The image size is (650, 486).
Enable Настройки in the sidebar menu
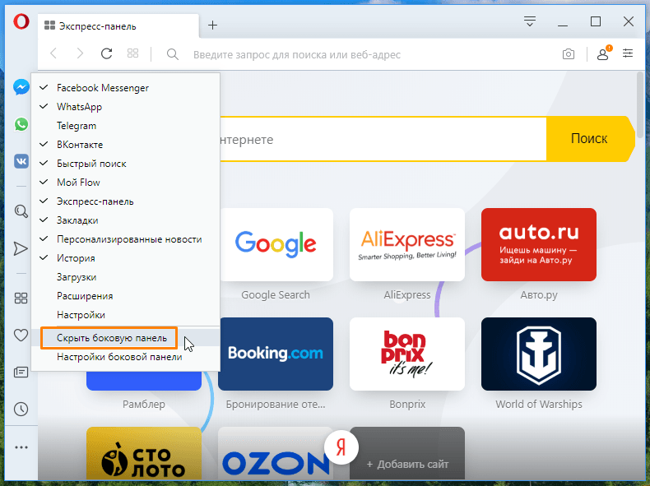click(125, 315)
